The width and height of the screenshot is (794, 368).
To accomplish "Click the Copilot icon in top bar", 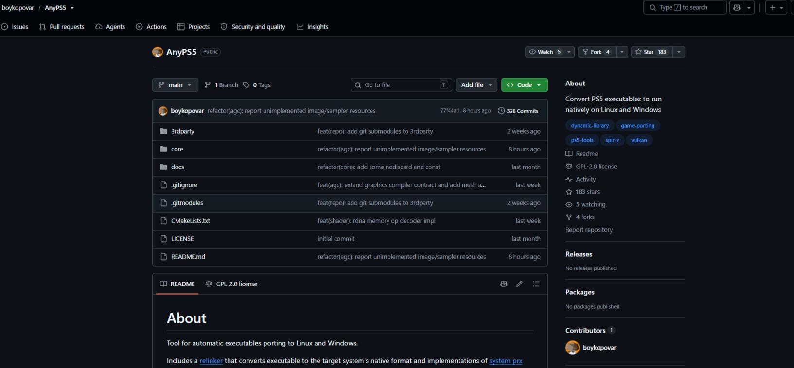I will 737,7.
